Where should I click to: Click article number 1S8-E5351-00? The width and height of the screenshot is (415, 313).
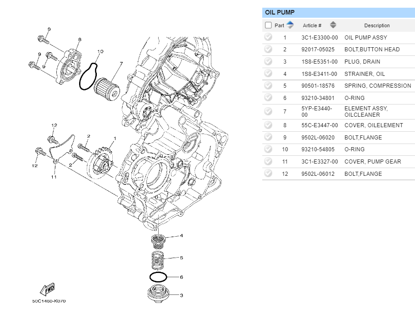click(320, 62)
